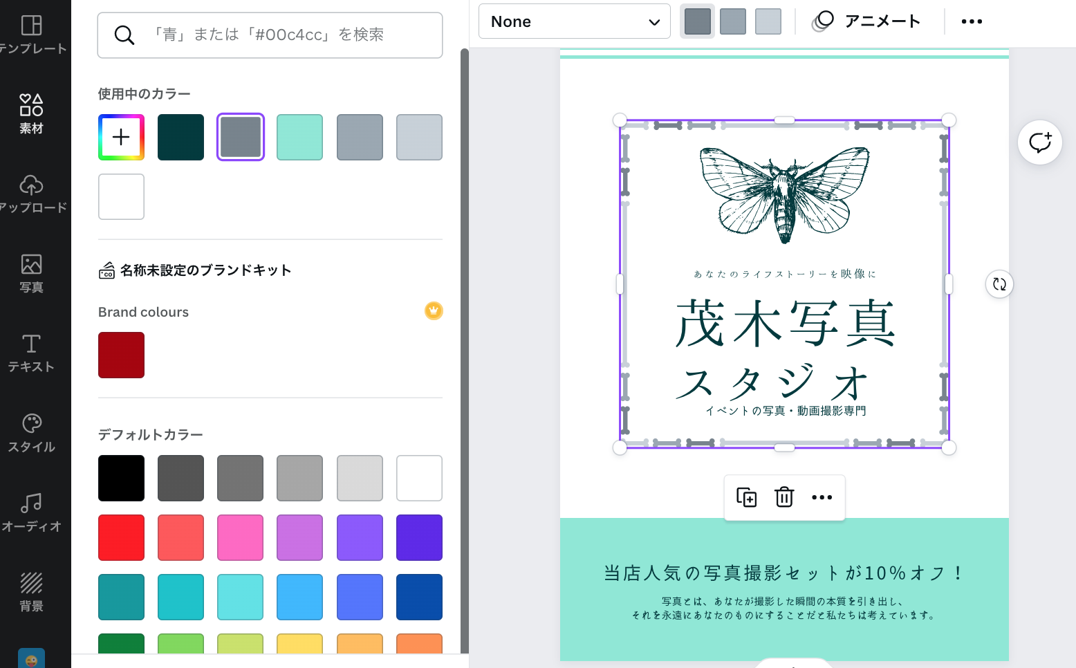Delete the selected element with trash icon
The height and width of the screenshot is (668, 1076).
[x=784, y=497]
